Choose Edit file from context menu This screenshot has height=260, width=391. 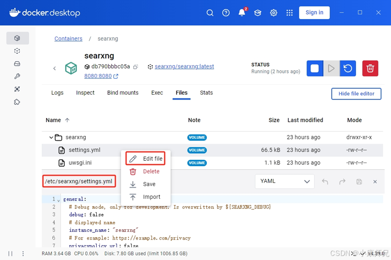click(x=146, y=159)
